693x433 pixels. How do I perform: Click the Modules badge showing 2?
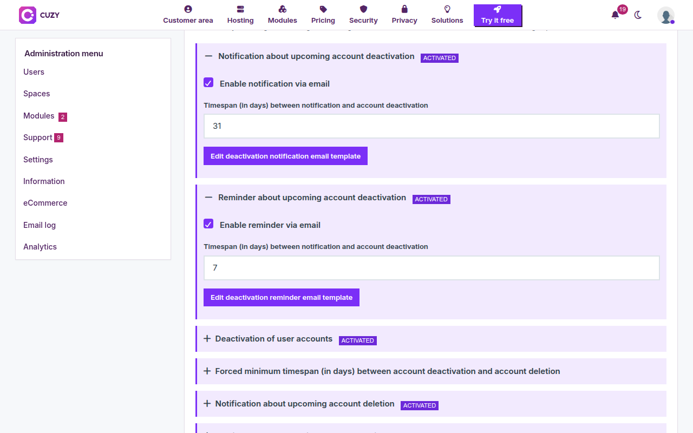(x=63, y=117)
